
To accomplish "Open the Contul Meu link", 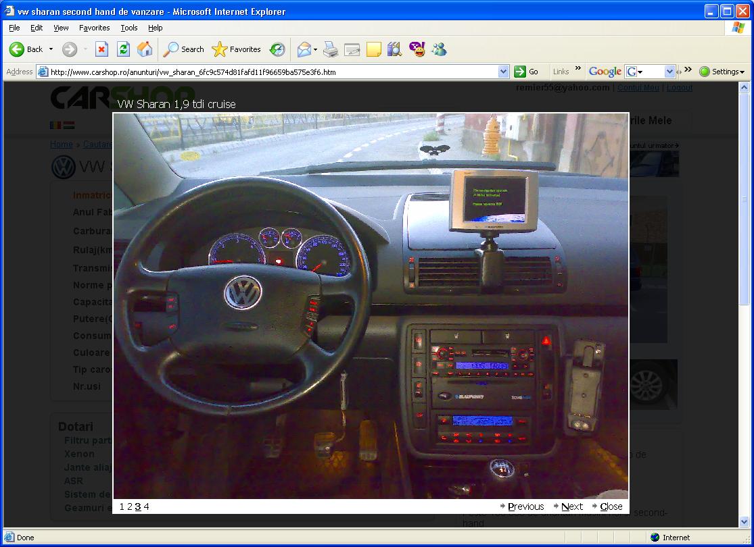I will pos(638,87).
